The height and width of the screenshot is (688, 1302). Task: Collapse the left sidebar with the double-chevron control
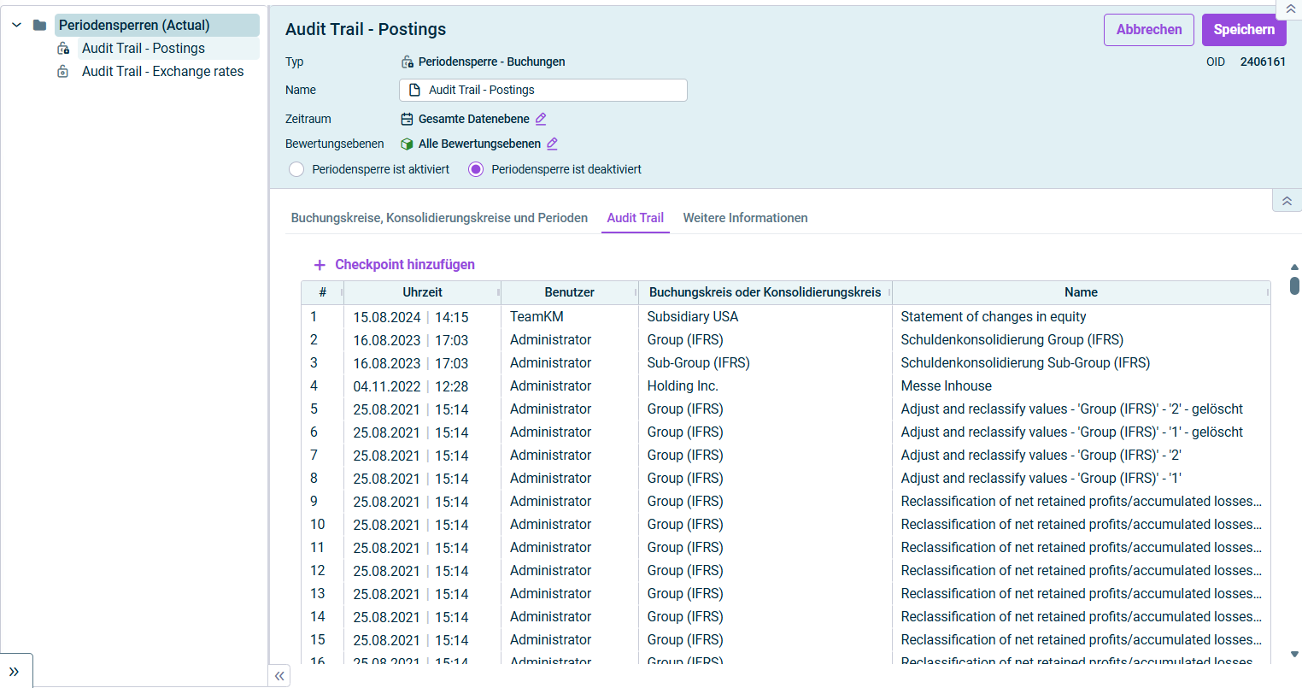(x=279, y=675)
